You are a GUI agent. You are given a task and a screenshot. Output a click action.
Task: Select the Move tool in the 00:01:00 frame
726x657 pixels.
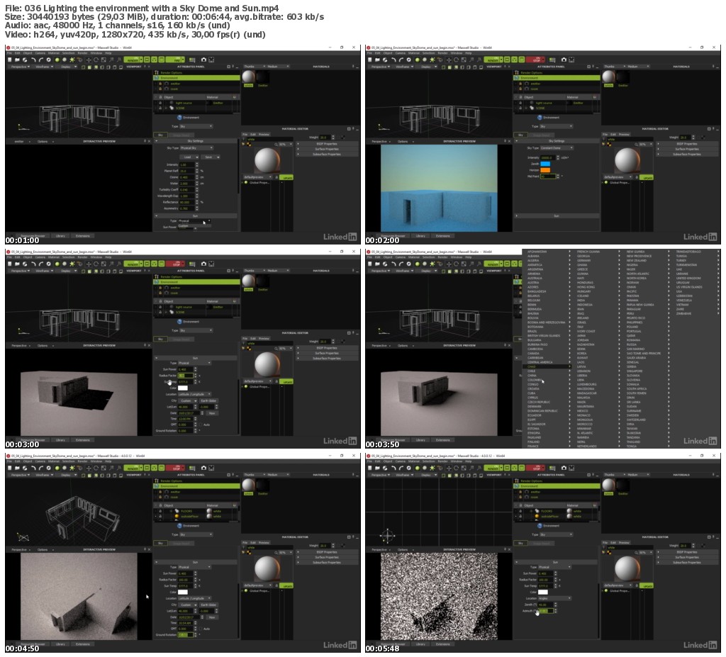tap(89, 60)
